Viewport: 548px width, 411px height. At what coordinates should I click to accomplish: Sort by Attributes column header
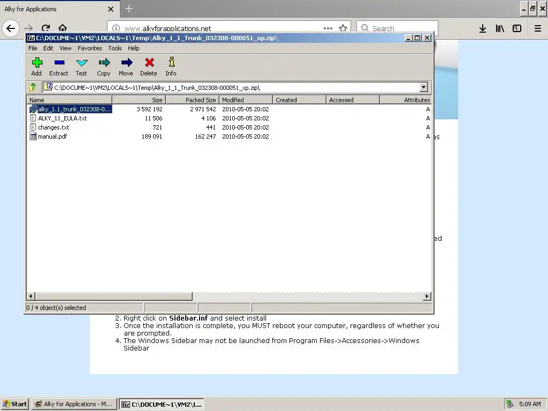[406, 100]
